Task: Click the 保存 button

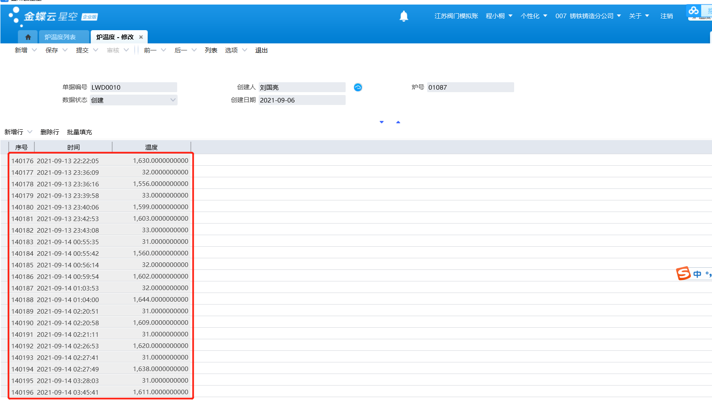Action: [52, 50]
